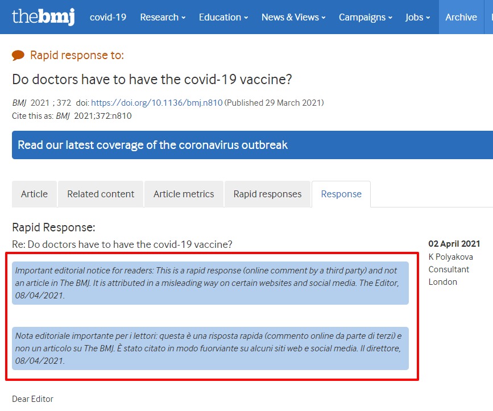Click the article title heading

pyautogui.click(x=152, y=80)
